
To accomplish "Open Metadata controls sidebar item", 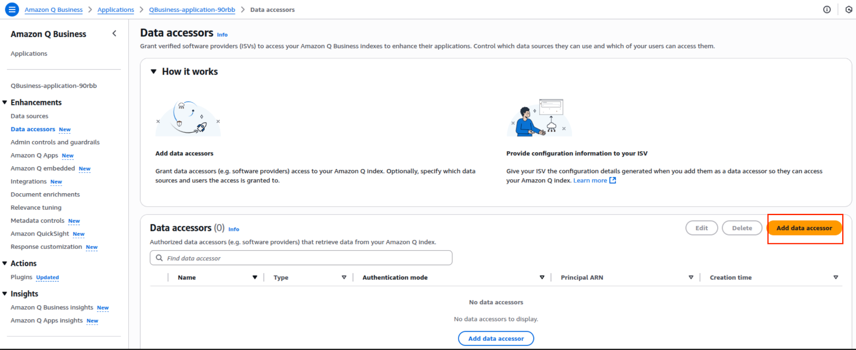I will [38, 221].
